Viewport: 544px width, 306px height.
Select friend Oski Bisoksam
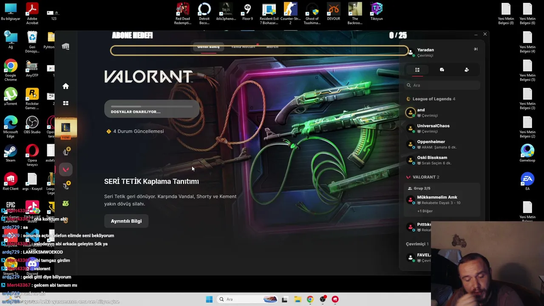442,160
